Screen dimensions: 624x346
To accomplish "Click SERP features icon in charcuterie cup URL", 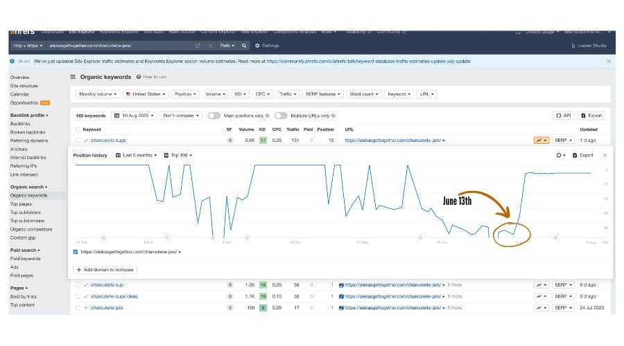I will [x=341, y=285].
